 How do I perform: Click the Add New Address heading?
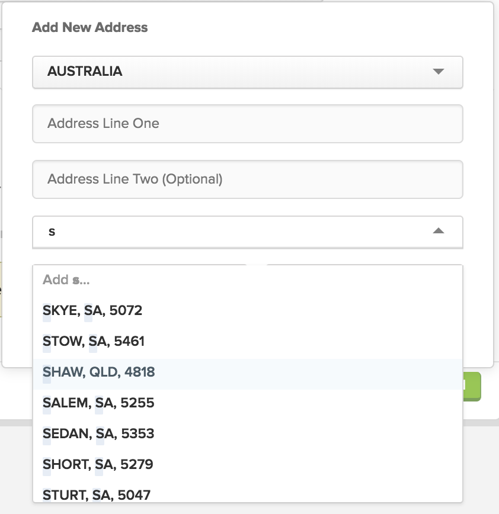coord(90,27)
